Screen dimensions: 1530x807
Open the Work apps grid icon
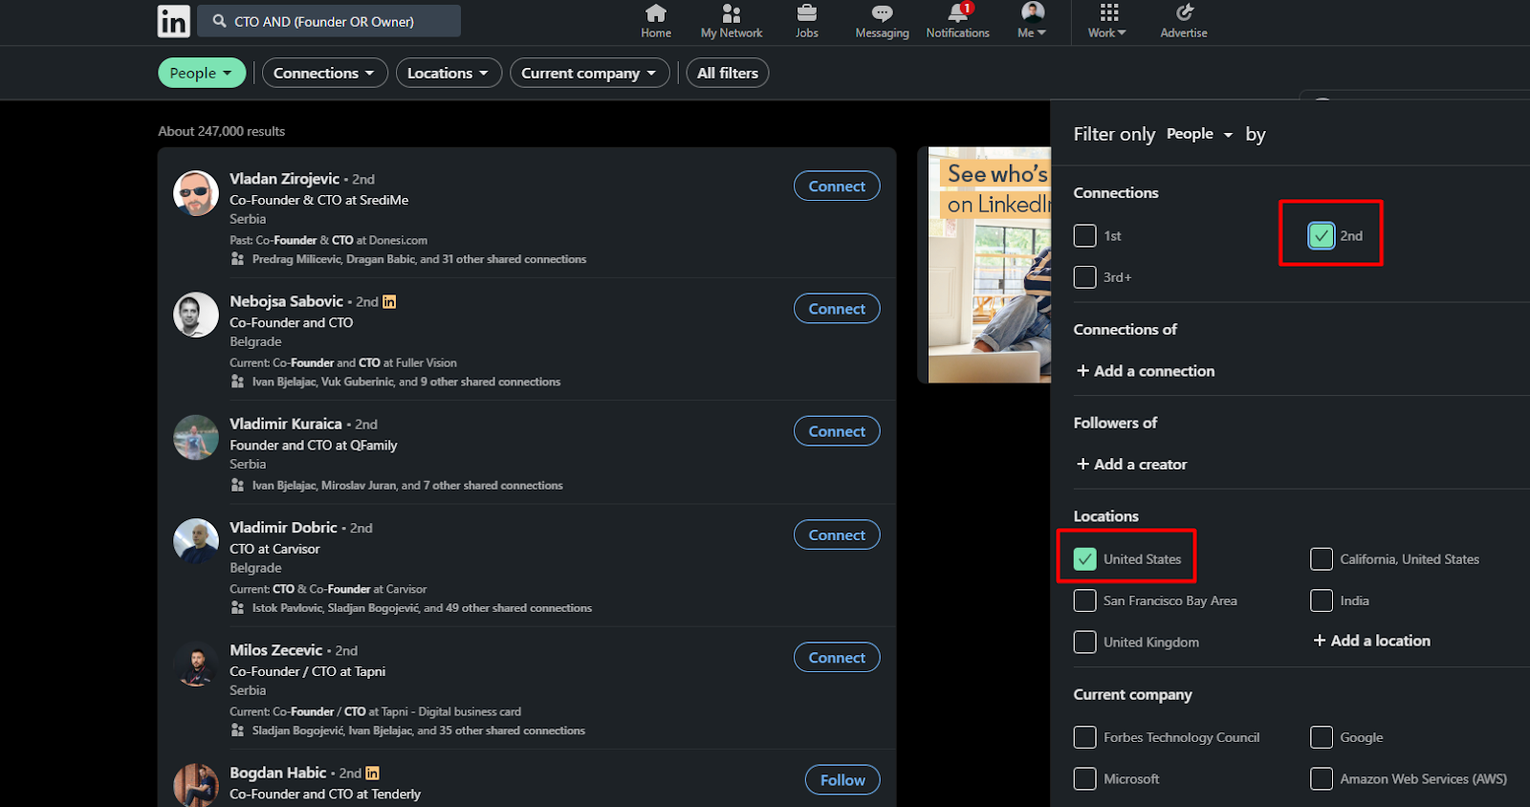[1108, 12]
